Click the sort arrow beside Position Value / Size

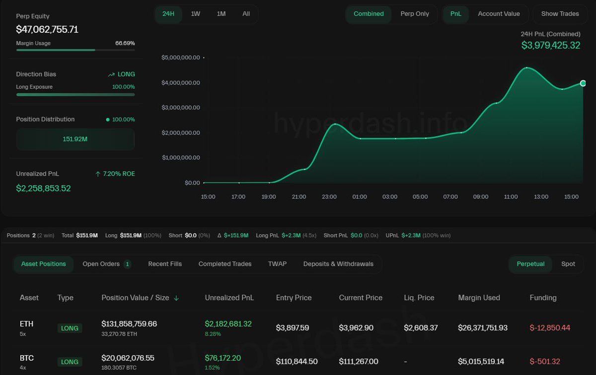click(176, 298)
